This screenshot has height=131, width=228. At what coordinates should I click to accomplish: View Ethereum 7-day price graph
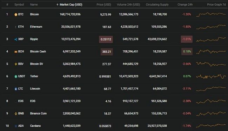tap(211, 27)
